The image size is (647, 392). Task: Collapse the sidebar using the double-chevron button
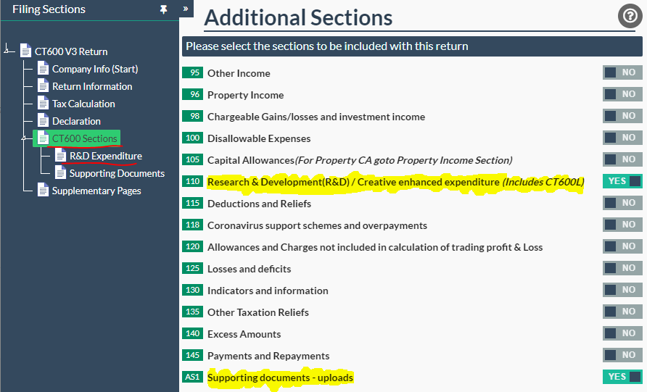[x=186, y=9]
